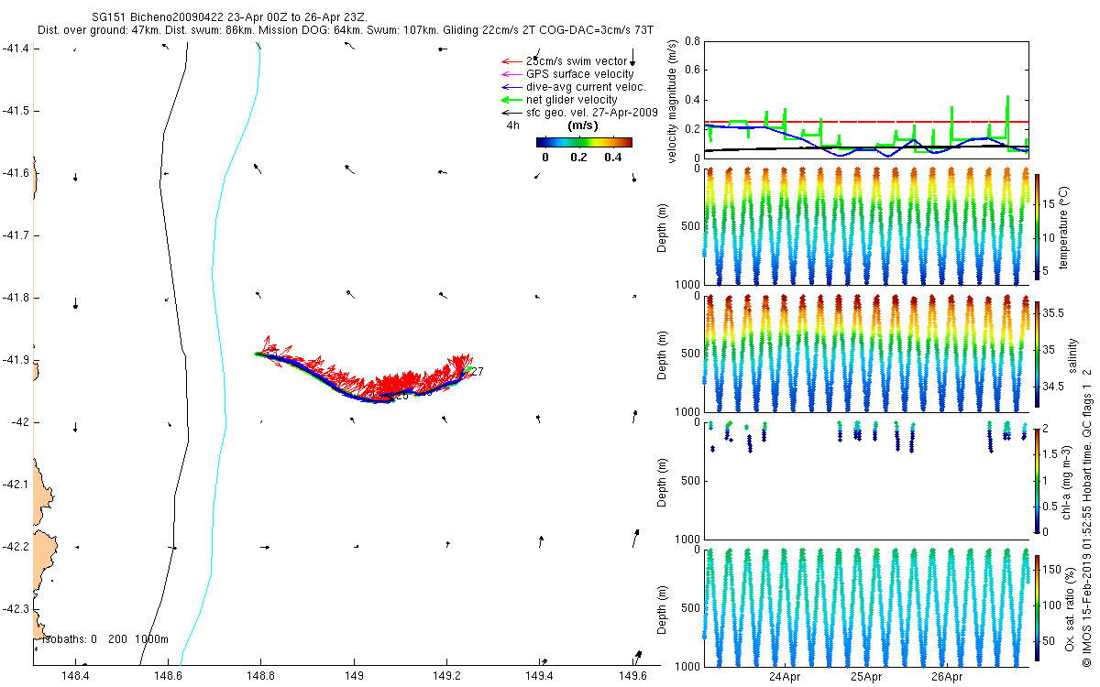Select the 'GPS surface velocity' legend label
Screen dimensions: 1100x687
[x=579, y=74]
